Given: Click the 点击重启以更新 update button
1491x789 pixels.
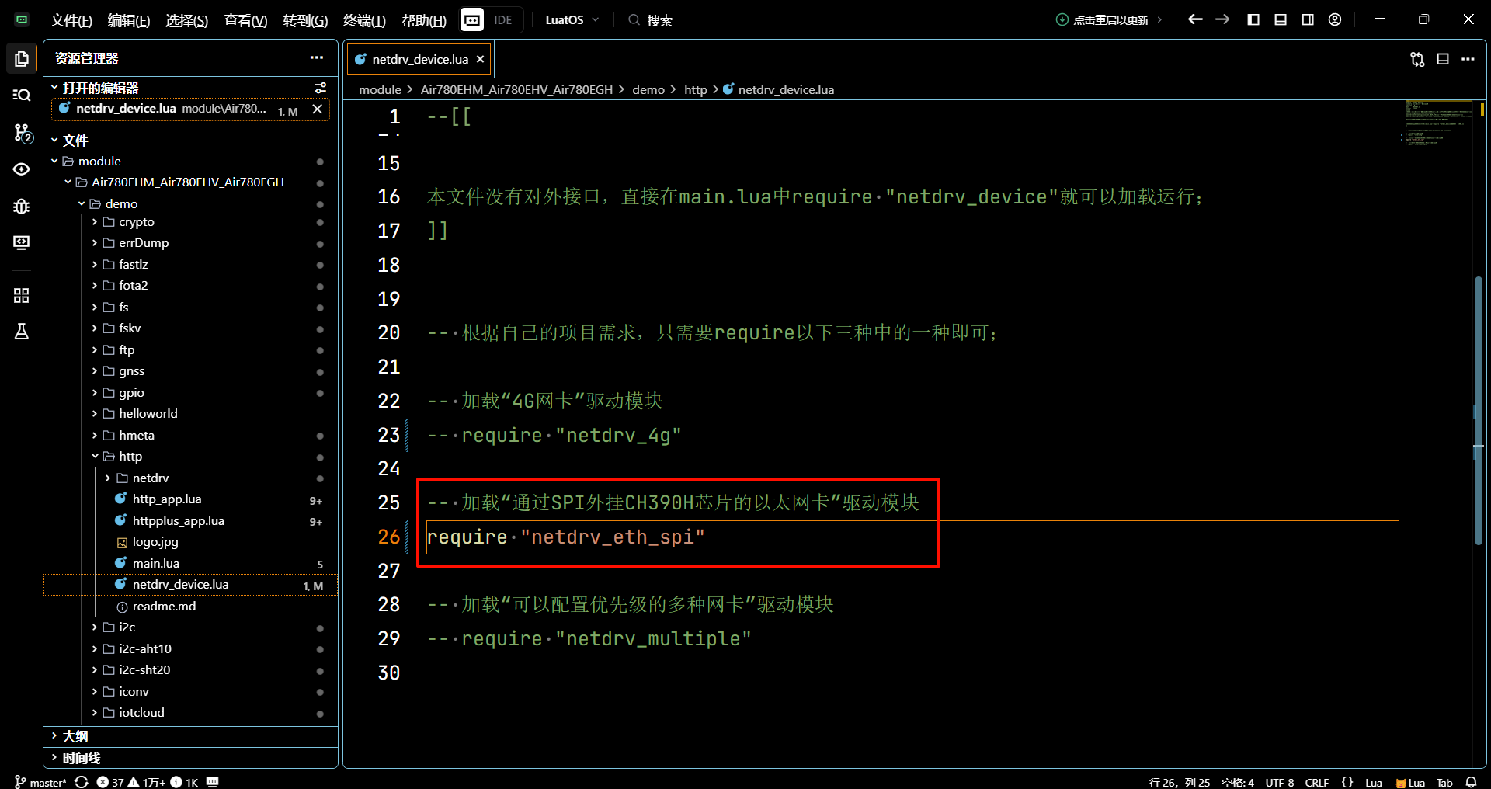Looking at the screenshot, I should [1110, 20].
